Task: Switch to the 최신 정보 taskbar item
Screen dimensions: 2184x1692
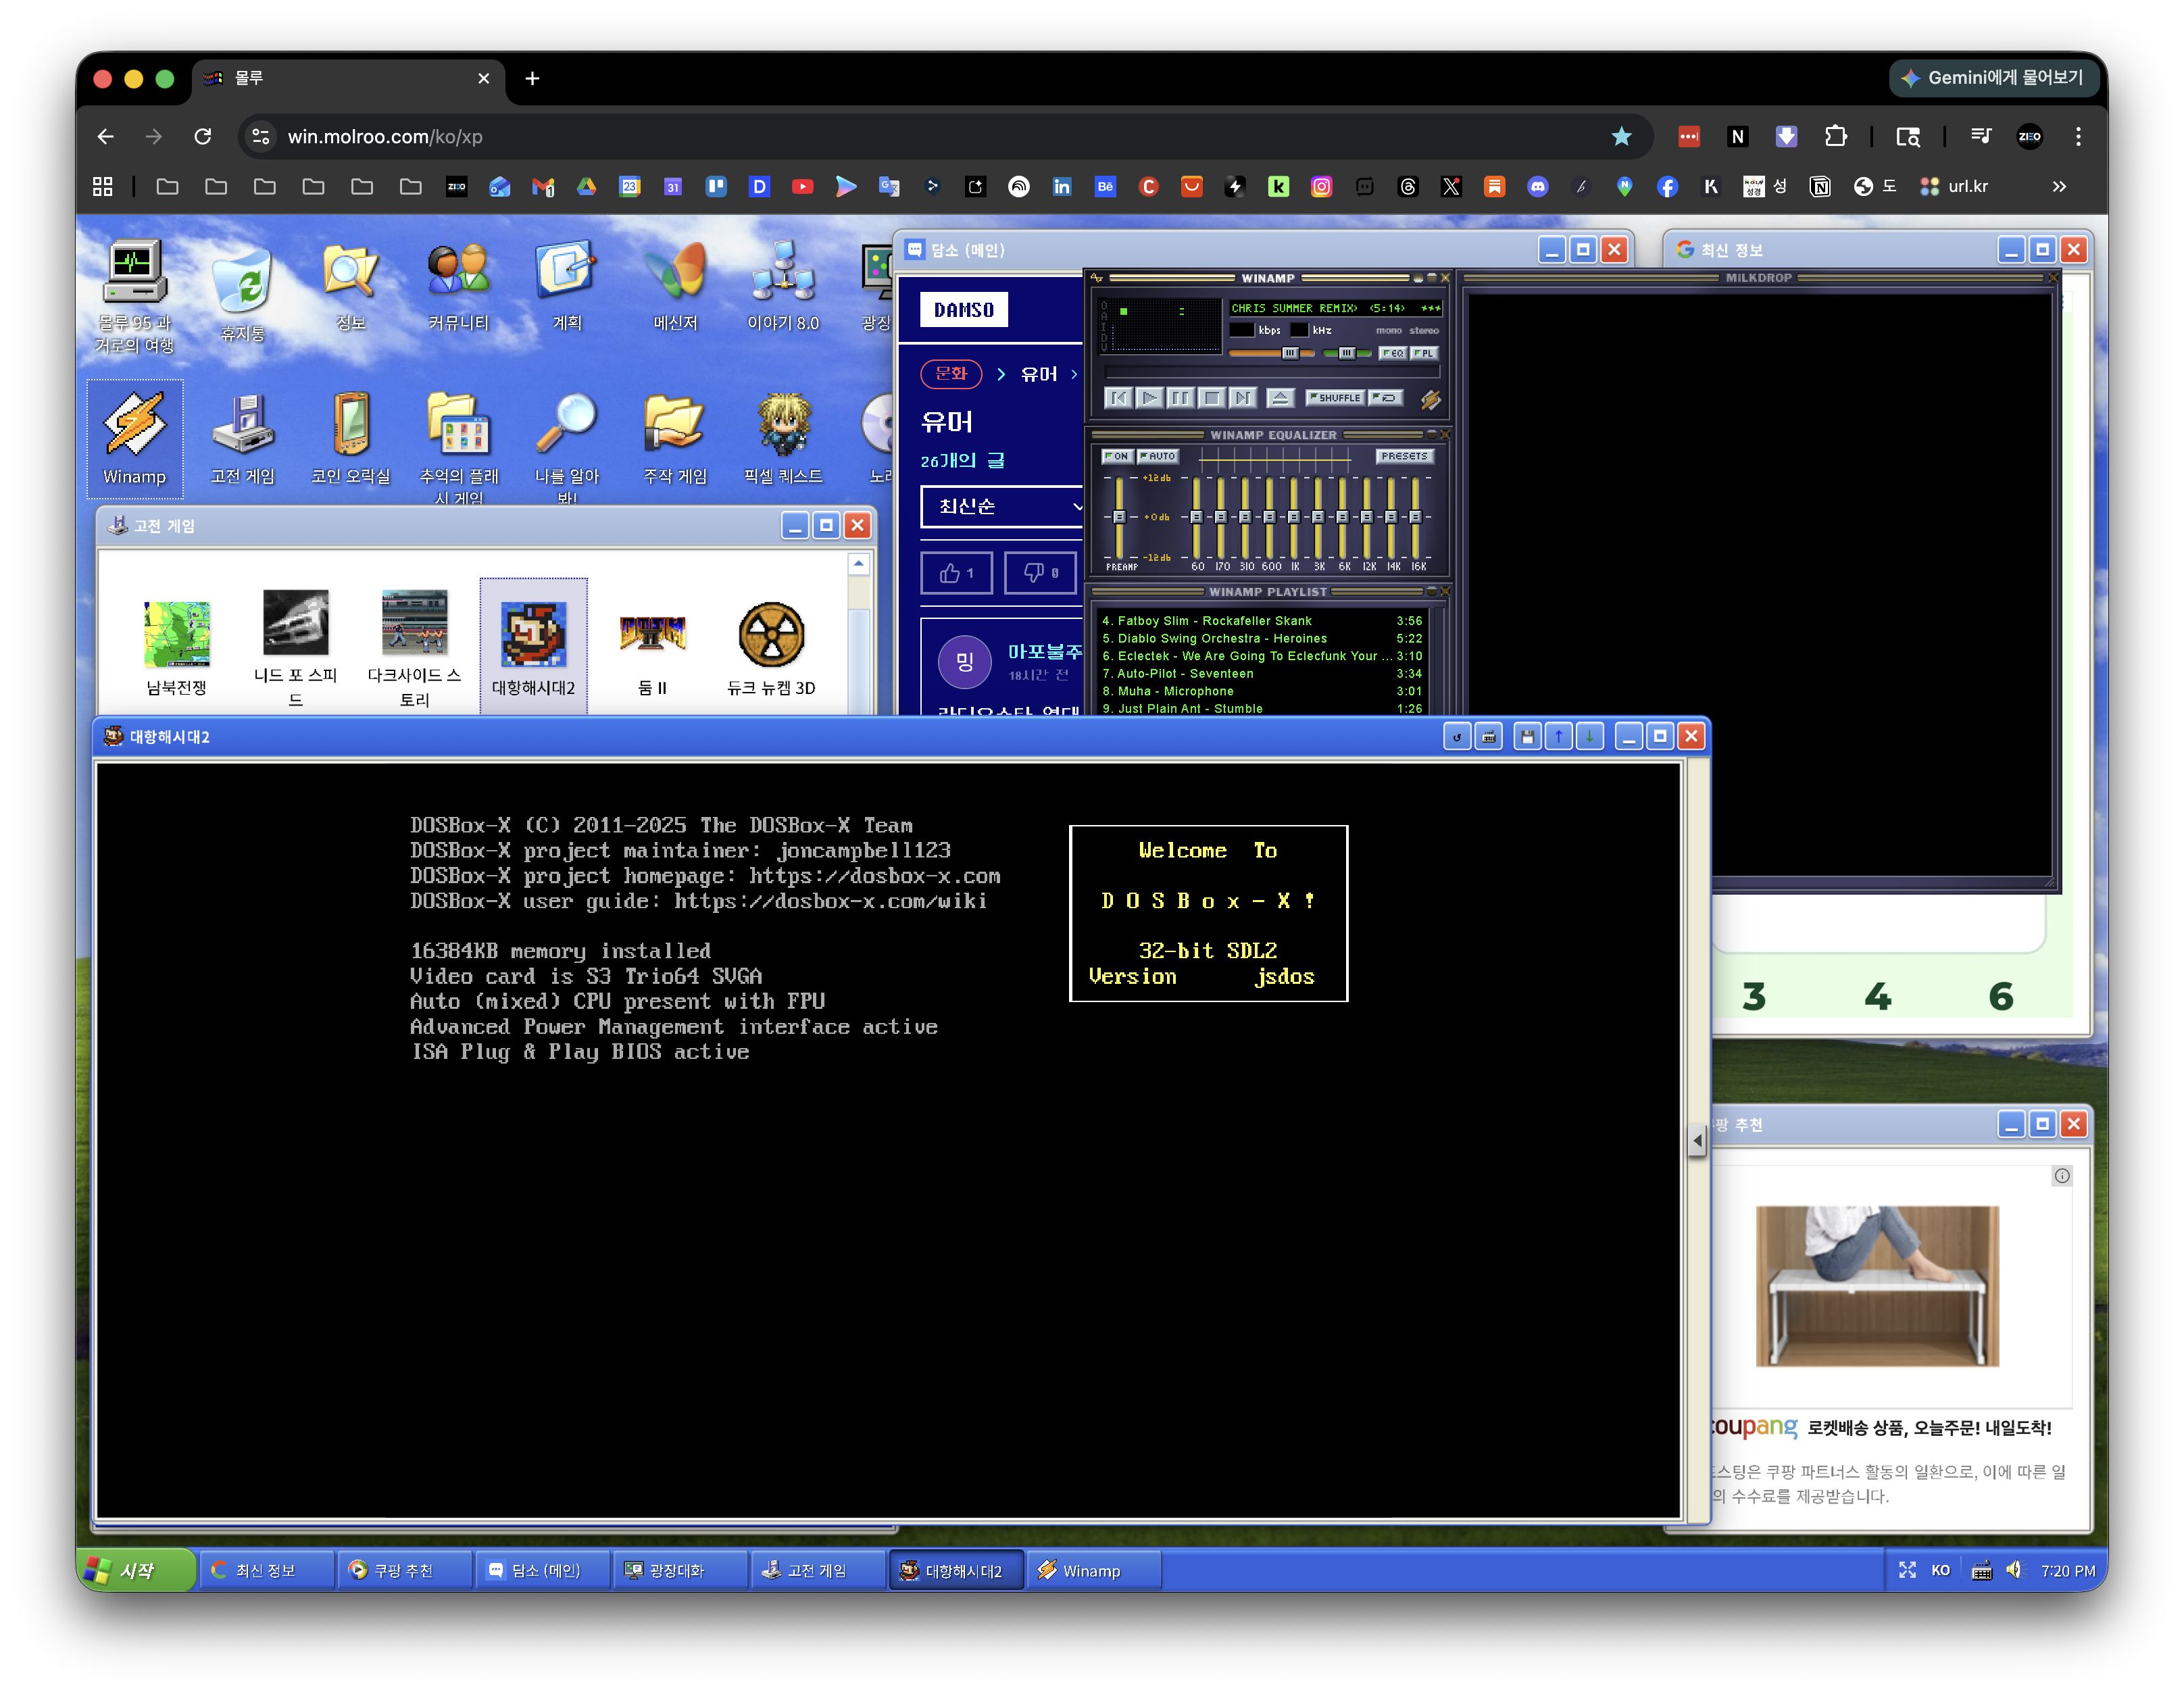Action: pos(266,1570)
